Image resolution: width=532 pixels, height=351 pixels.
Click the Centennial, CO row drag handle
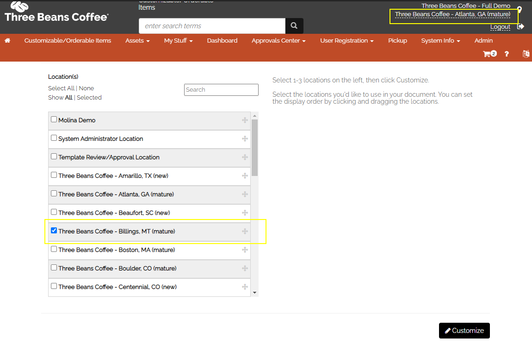245,287
